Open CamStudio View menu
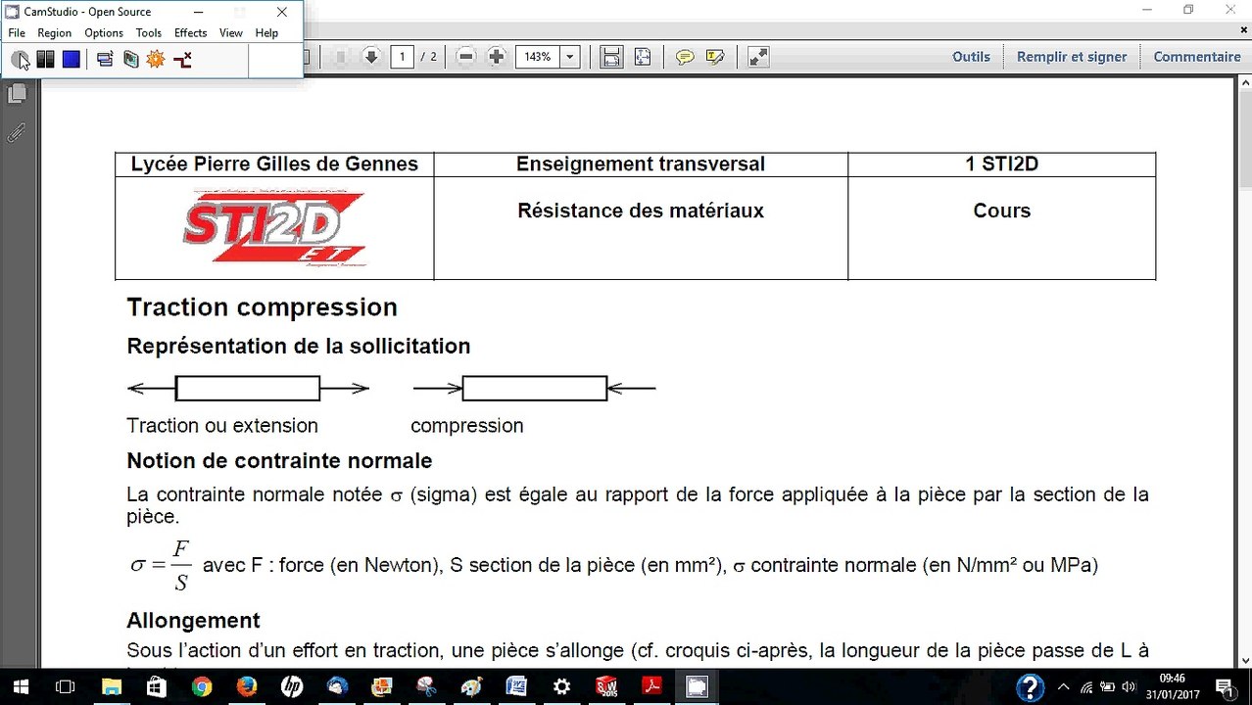The width and height of the screenshot is (1252, 705). pyautogui.click(x=231, y=32)
